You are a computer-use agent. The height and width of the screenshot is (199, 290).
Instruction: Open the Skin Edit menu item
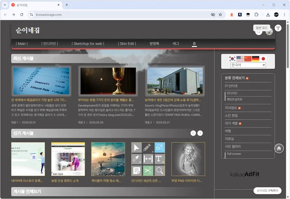[x=127, y=44]
